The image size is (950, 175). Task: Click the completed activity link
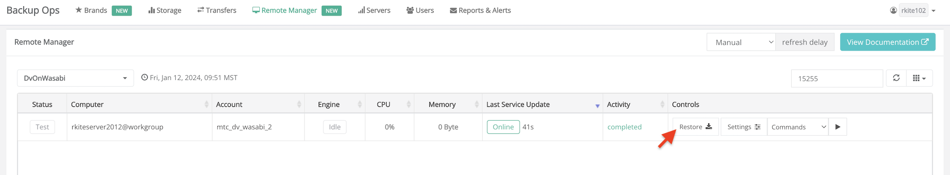625,127
